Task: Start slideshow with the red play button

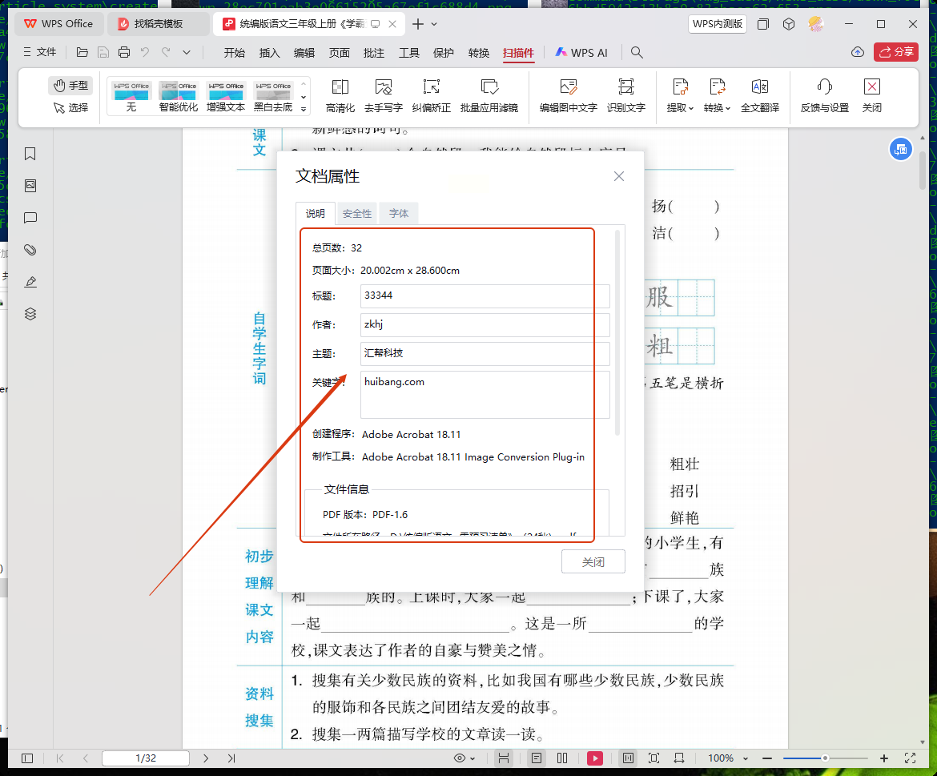Action: 594,758
